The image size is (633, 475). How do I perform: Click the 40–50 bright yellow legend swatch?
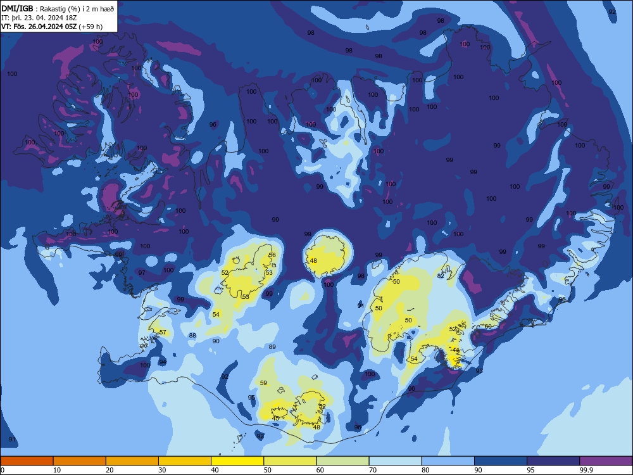(237, 461)
